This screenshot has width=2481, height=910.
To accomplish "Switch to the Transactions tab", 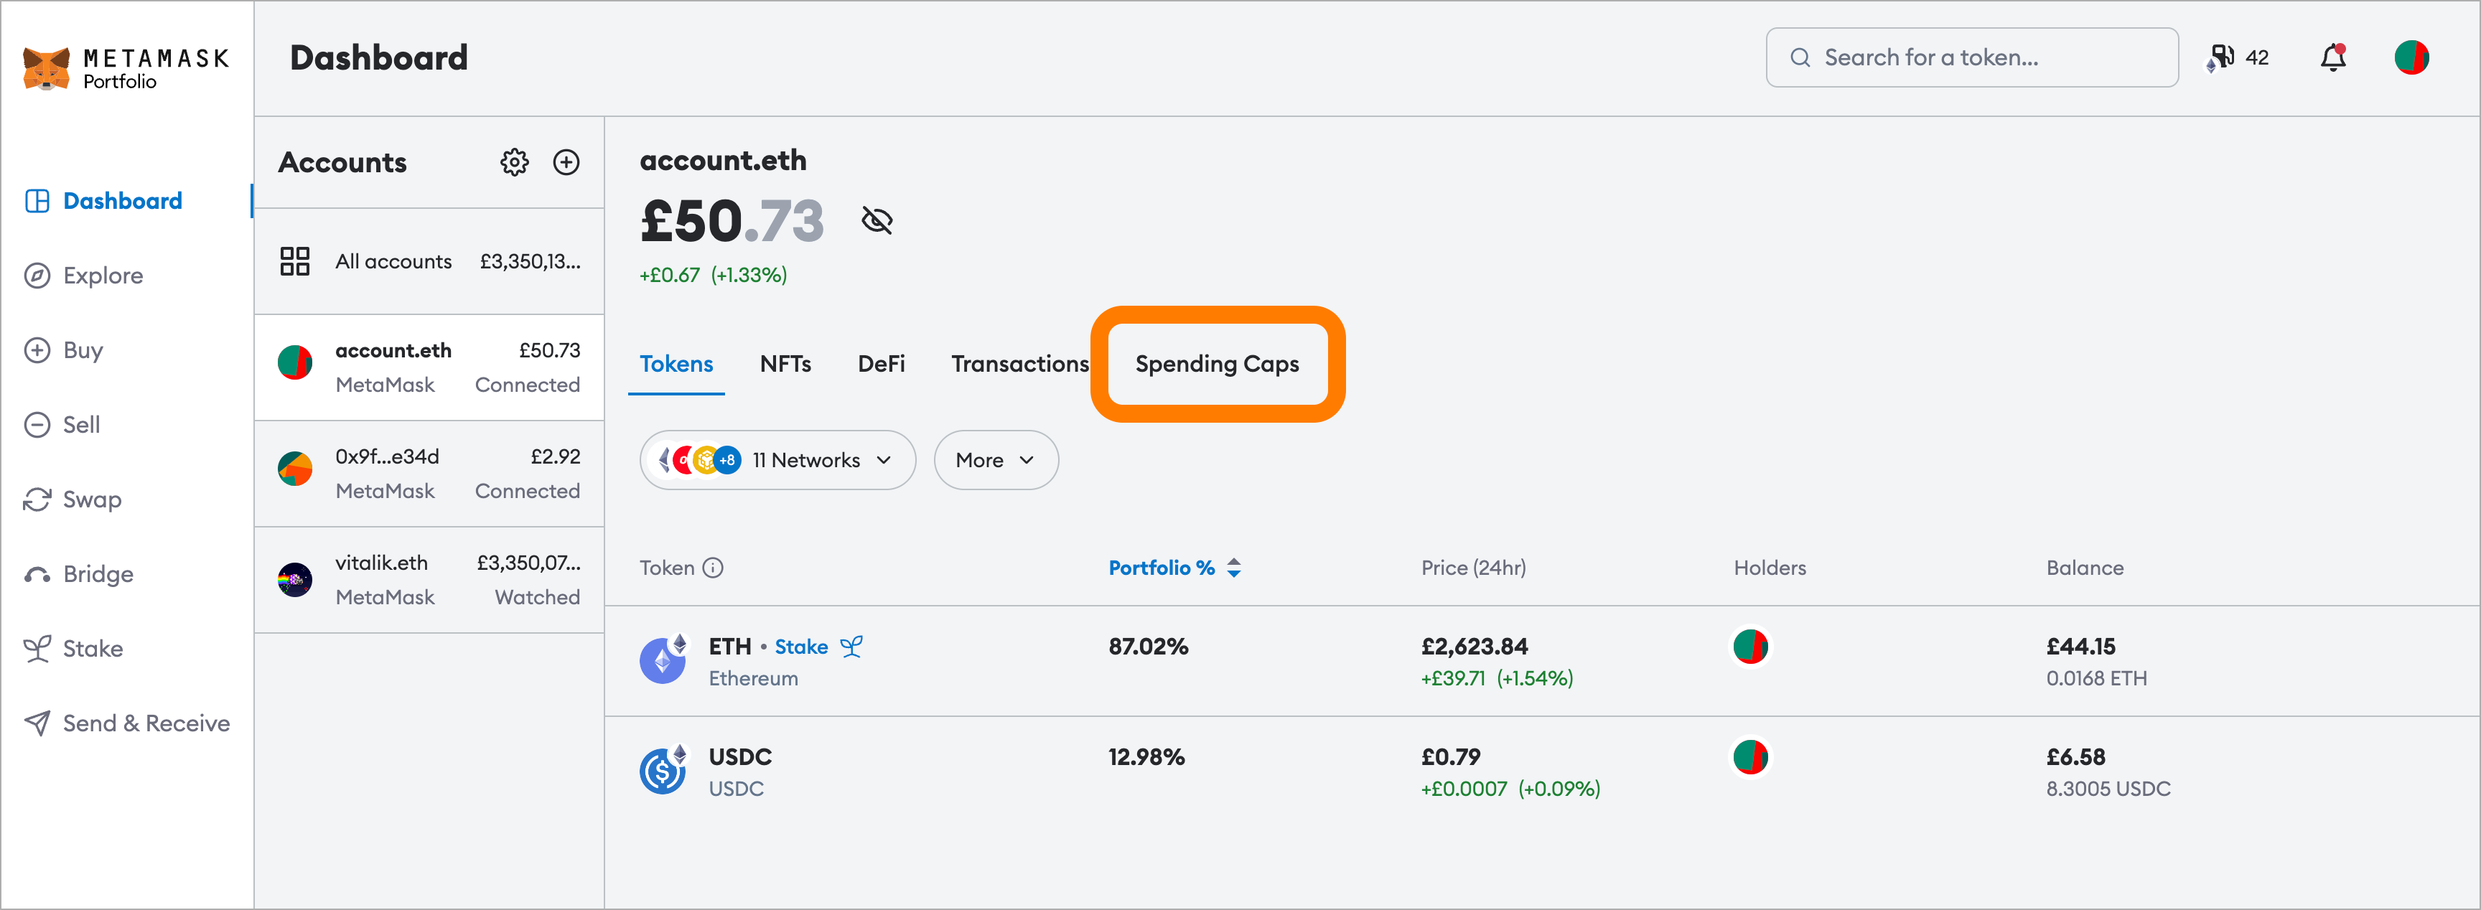I will [x=1020, y=364].
